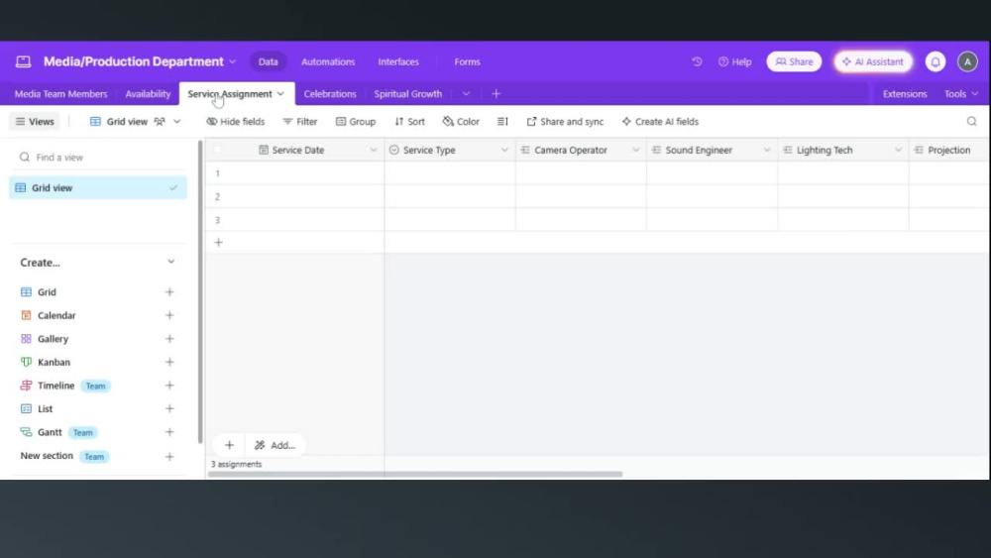The image size is (991, 558).
Task: Expand the hidden tables chevron
Action: coord(466,93)
